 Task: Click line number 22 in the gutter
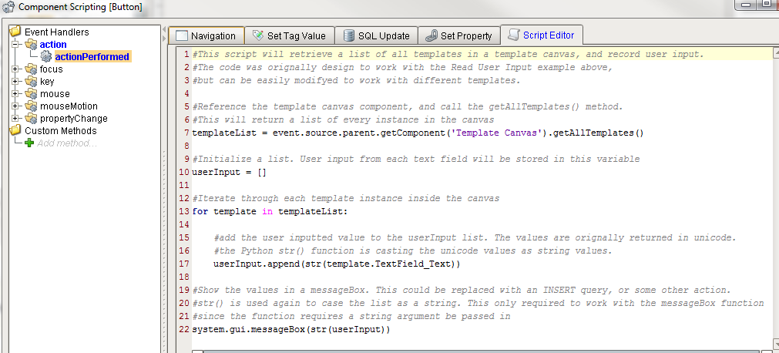click(x=184, y=329)
